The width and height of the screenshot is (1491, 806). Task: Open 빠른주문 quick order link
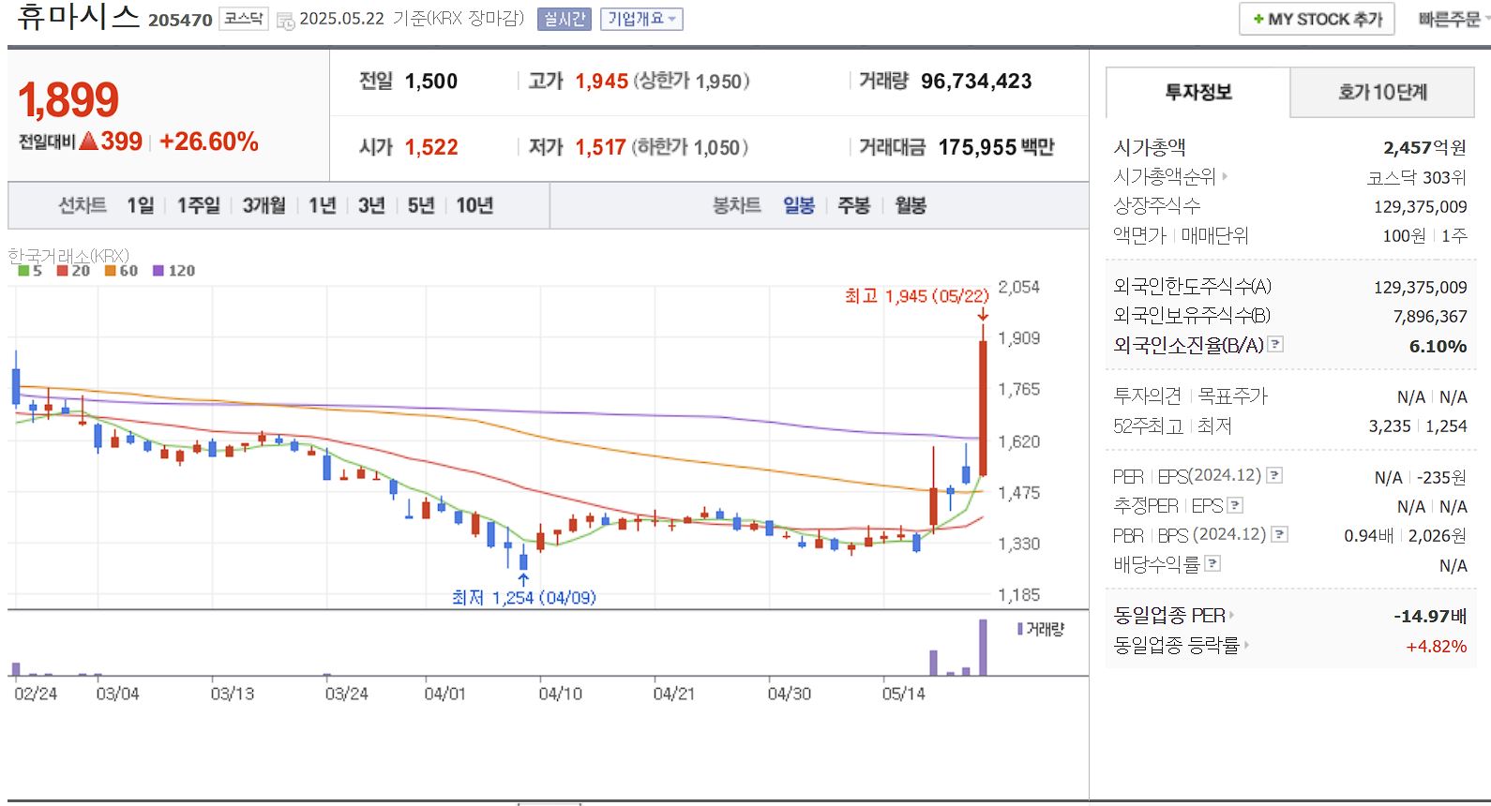(1449, 19)
